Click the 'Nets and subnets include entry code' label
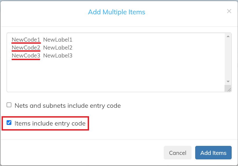The height and width of the screenshot is (166, 238). [x=68, y=106]
